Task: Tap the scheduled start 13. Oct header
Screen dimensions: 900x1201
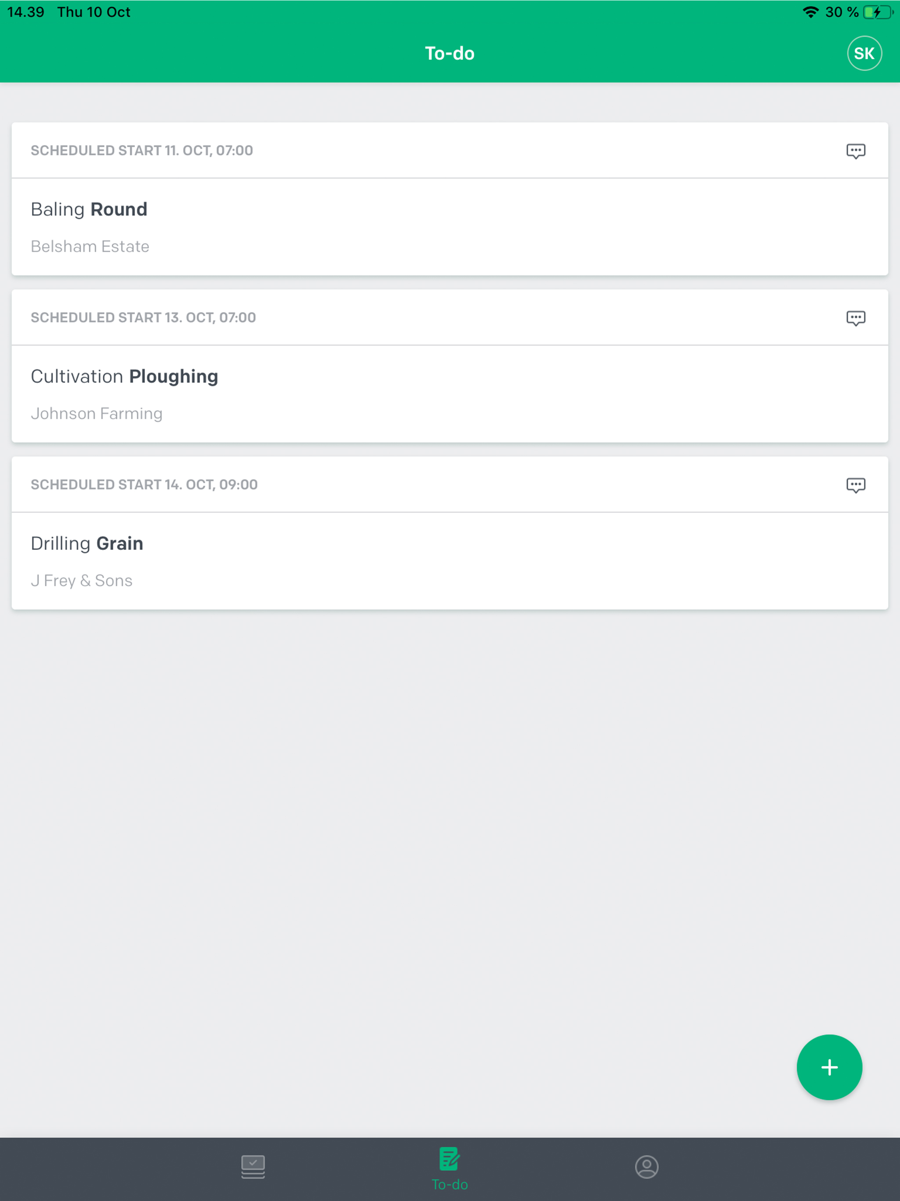Action: (x=143, y=318)
